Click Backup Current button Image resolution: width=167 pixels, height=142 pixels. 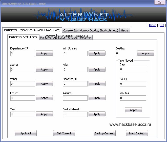point(104,133)
